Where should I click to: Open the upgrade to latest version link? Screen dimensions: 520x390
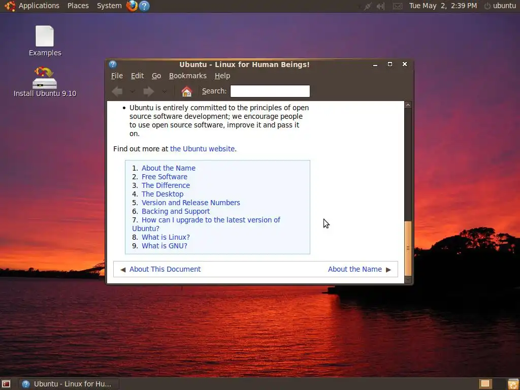coord(206,224)
